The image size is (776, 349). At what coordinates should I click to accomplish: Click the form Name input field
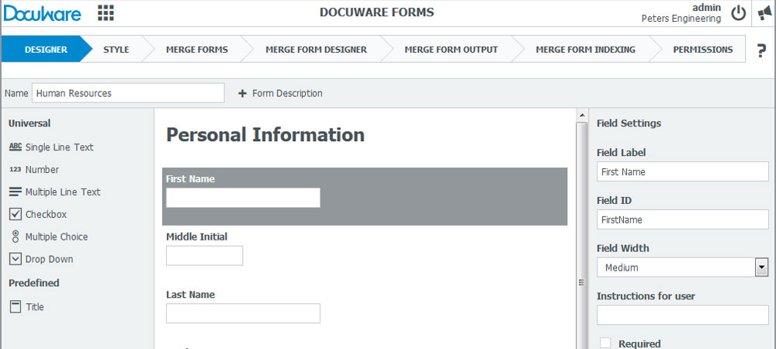click(x=128, y=93)
